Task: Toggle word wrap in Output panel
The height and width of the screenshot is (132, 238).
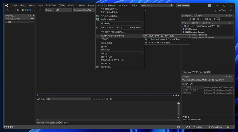Action: [111, 99]
